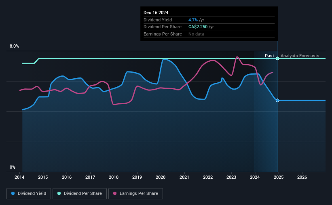Screen dimensions: 332x205
Task: Click the 2018 x-axis label
Action: [114, 177]
